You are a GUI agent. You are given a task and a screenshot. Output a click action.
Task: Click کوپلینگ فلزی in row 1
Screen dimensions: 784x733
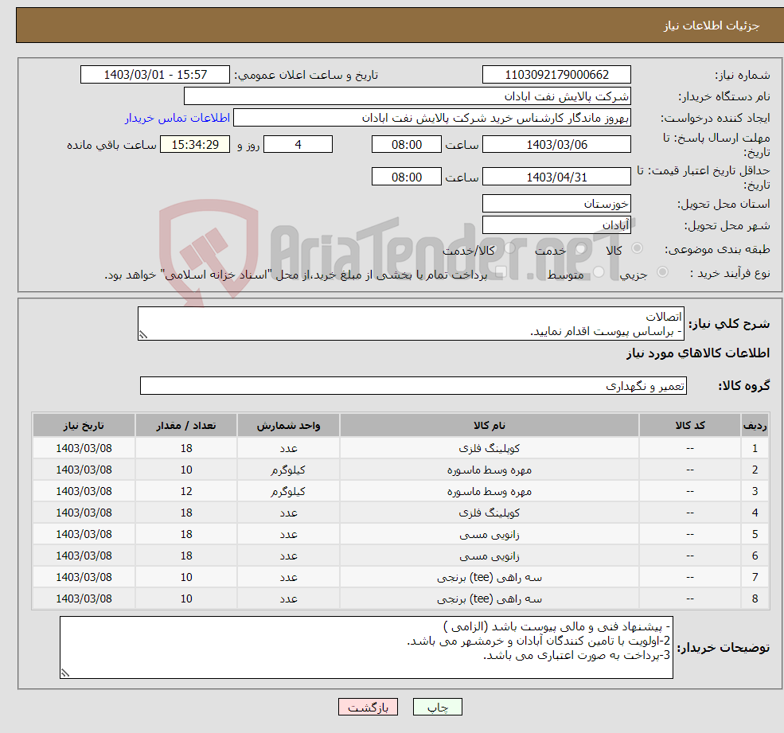tap(490, 449)
